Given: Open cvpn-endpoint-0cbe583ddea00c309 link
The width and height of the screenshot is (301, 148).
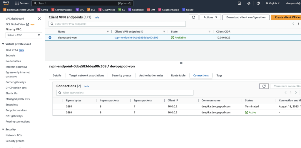Looking at the screenshot, I should click(x=136, y=38).
